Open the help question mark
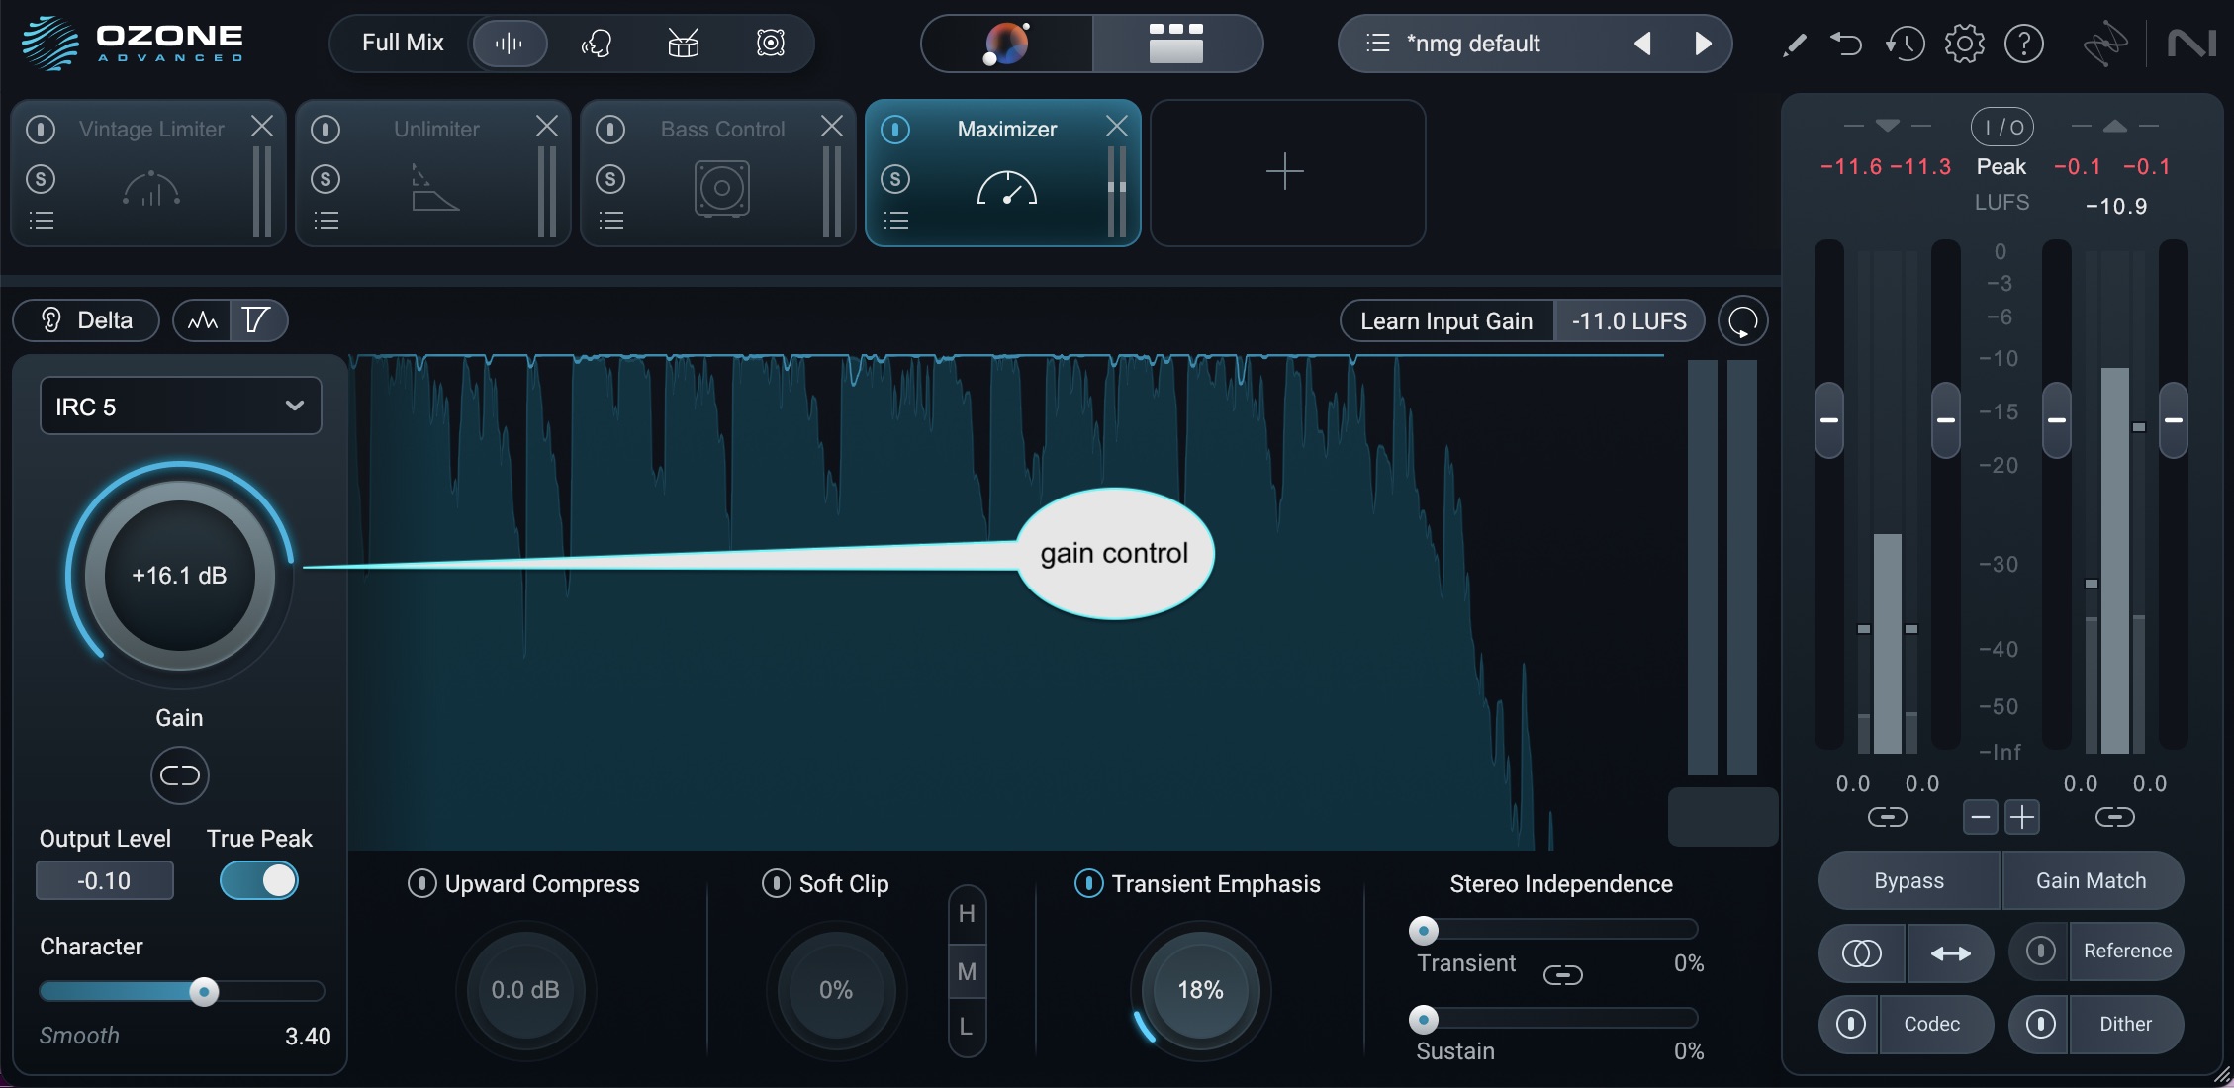2234x1088 pixels. 2024,44
